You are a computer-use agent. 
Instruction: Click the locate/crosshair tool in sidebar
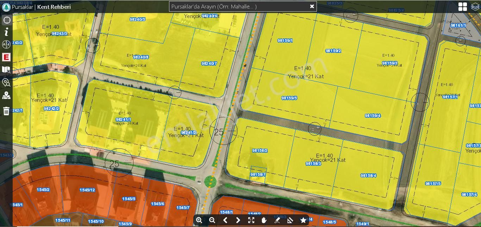tap(6, 20)
